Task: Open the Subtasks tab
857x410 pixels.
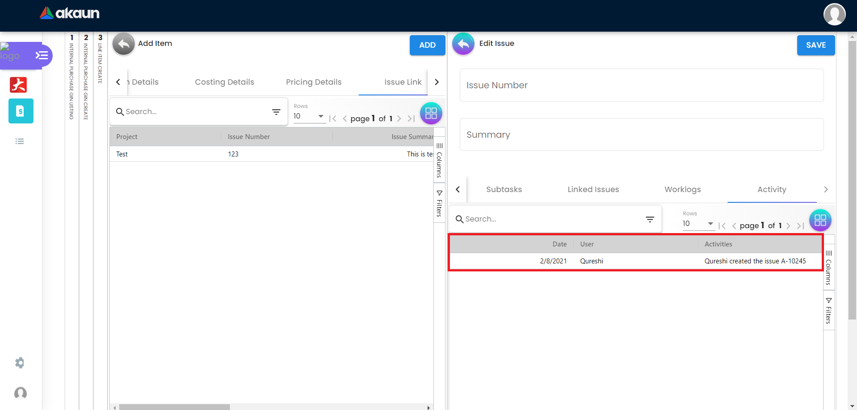Action: [504, 189]
